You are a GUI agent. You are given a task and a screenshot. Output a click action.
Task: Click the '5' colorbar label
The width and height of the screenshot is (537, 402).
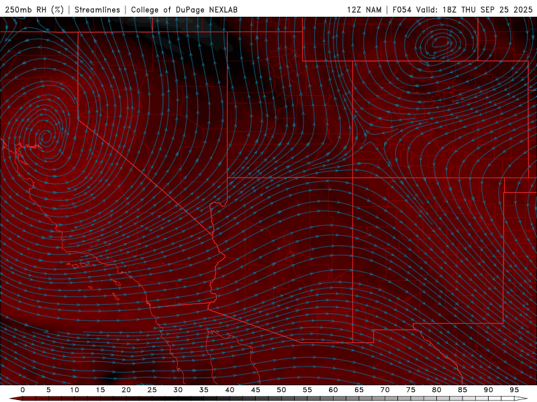(x=48, y=390)
